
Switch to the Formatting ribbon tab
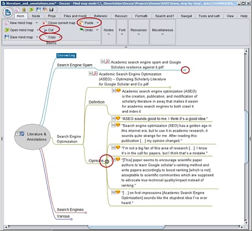pos(141,16)
